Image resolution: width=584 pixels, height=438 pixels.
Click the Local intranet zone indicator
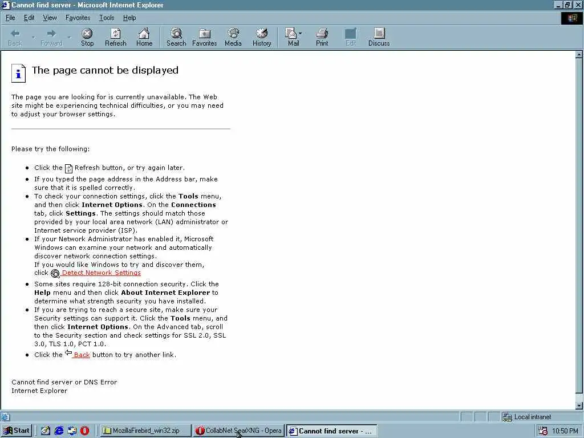[x=526, y=417]
